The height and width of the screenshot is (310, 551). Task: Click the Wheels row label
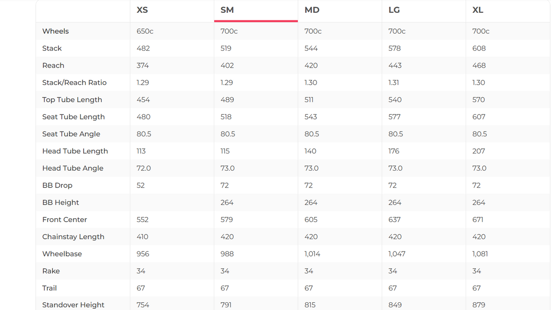(55, 31)
